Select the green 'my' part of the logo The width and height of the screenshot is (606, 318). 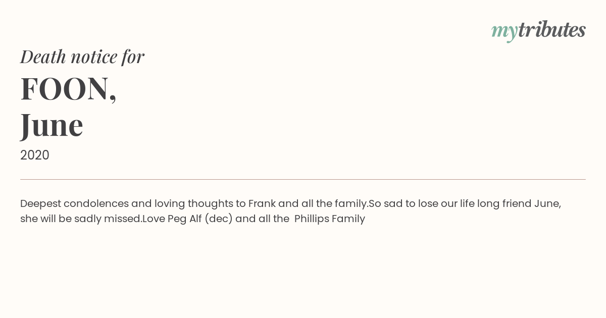[504, 32]
